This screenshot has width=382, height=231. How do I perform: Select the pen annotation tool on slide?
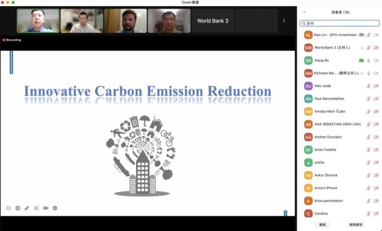tap(27, 208)
